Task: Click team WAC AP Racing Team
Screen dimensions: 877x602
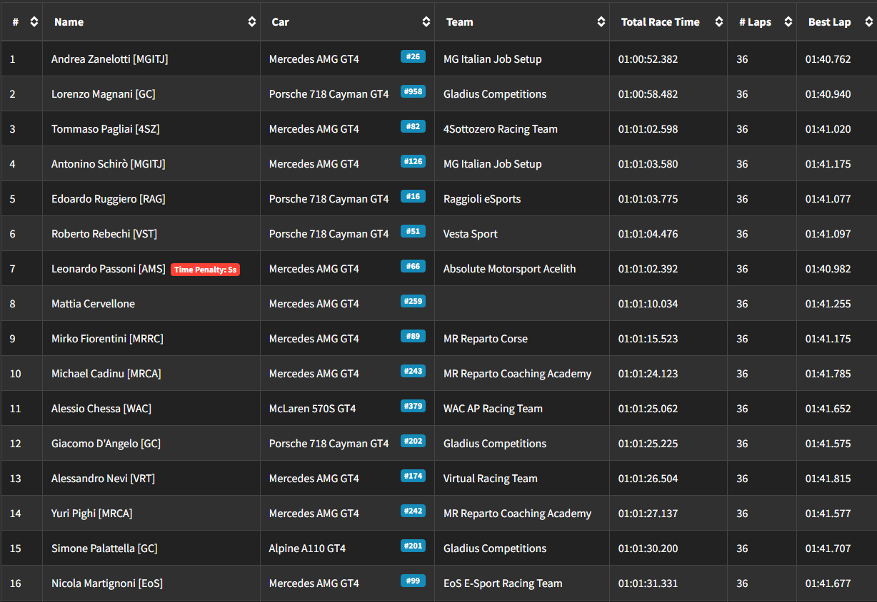Action: click(x=493, y=409)
